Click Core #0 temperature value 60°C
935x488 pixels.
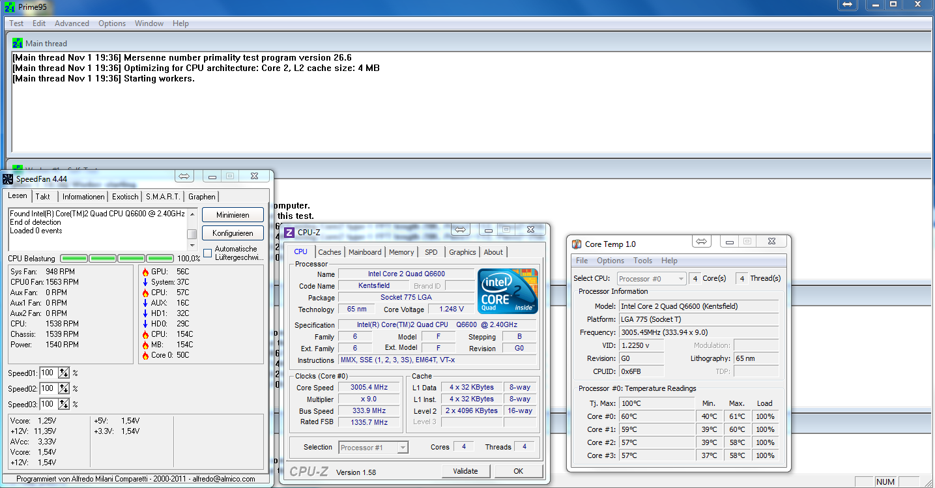click(657, 416)
